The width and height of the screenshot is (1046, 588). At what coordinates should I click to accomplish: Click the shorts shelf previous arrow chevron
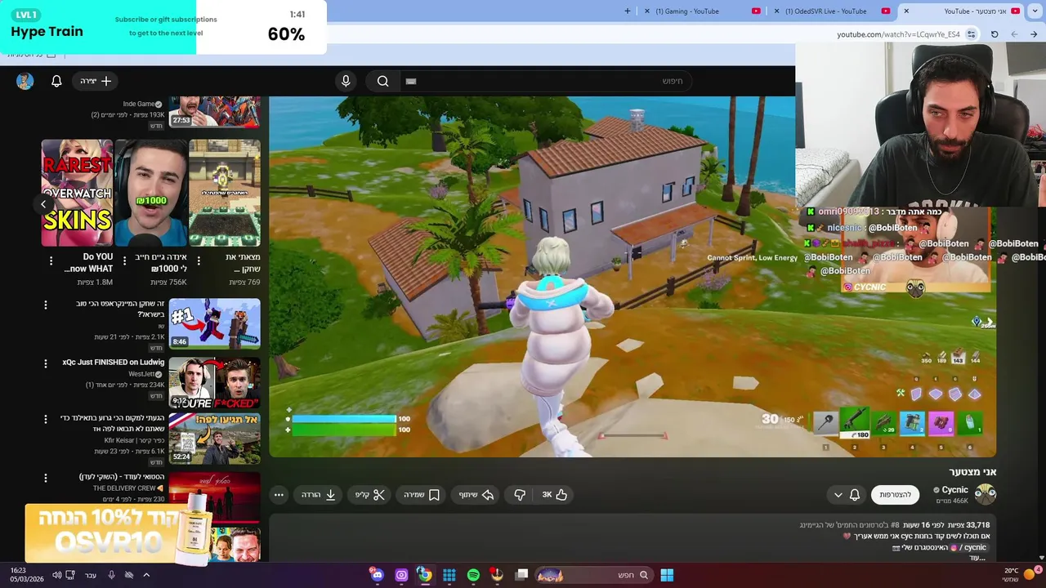tap(44, 204)
